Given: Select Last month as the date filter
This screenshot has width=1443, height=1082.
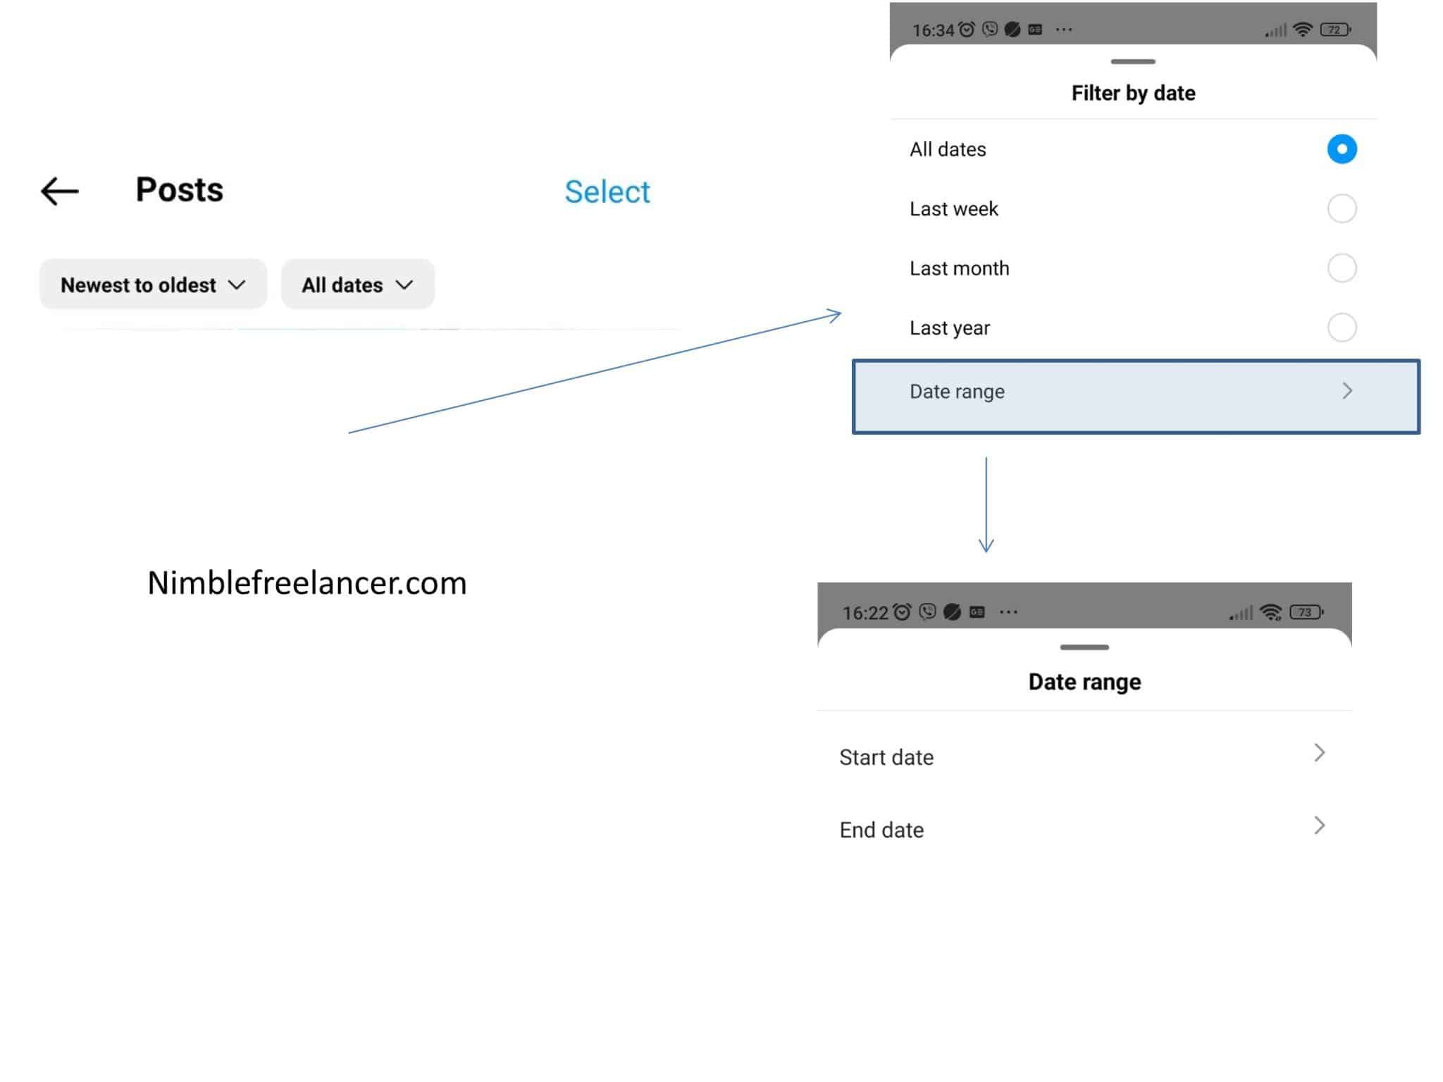Looking at the screenshot, I should [x=1342, y=268].
